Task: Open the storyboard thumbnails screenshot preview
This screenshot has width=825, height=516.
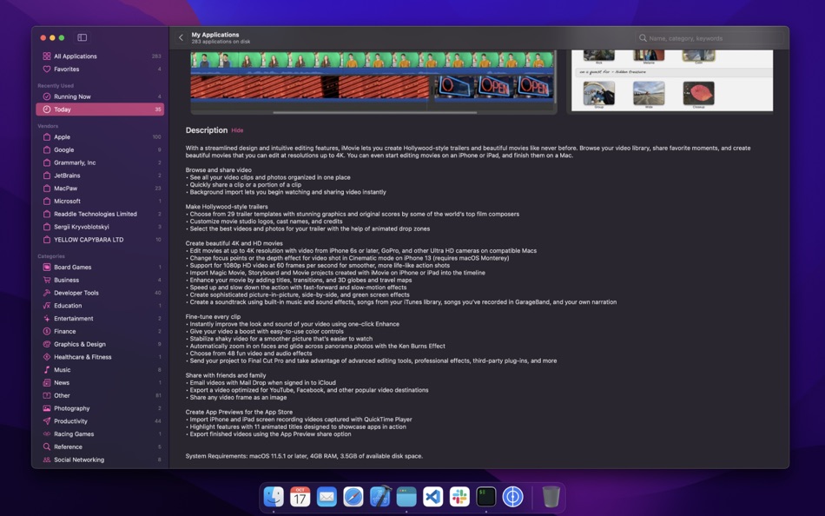Action: coord(672,81)
